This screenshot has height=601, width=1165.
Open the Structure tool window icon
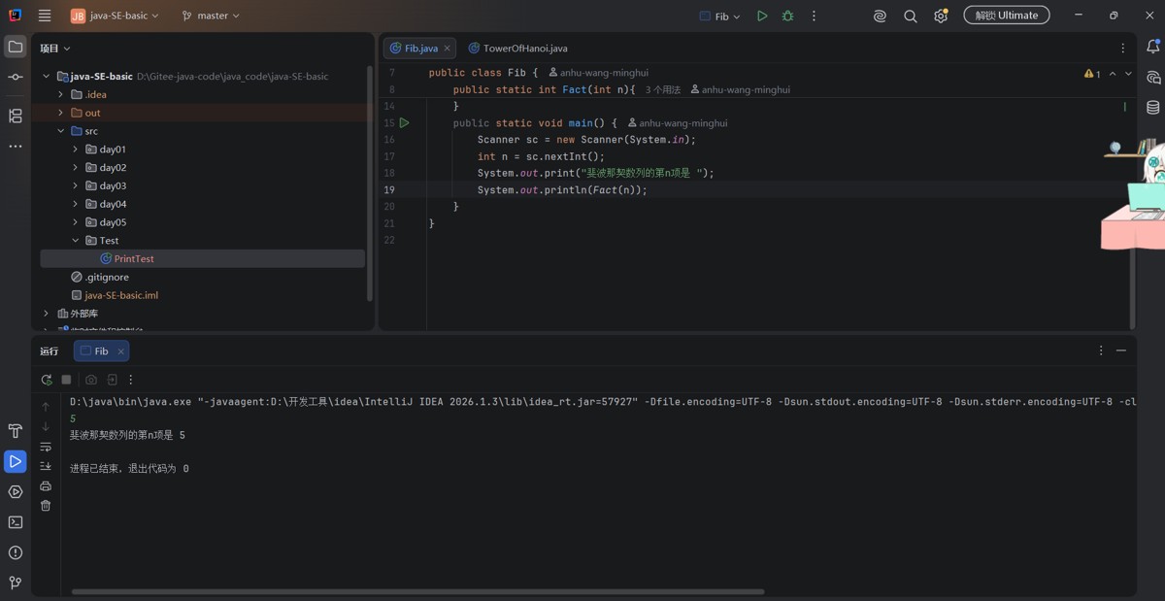click(16, 116)
